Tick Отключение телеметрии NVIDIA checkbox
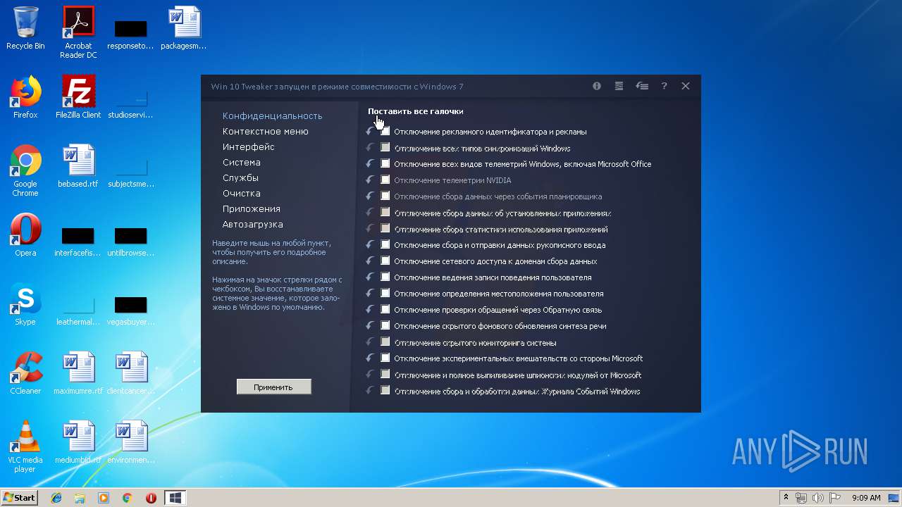 (385, 180)
